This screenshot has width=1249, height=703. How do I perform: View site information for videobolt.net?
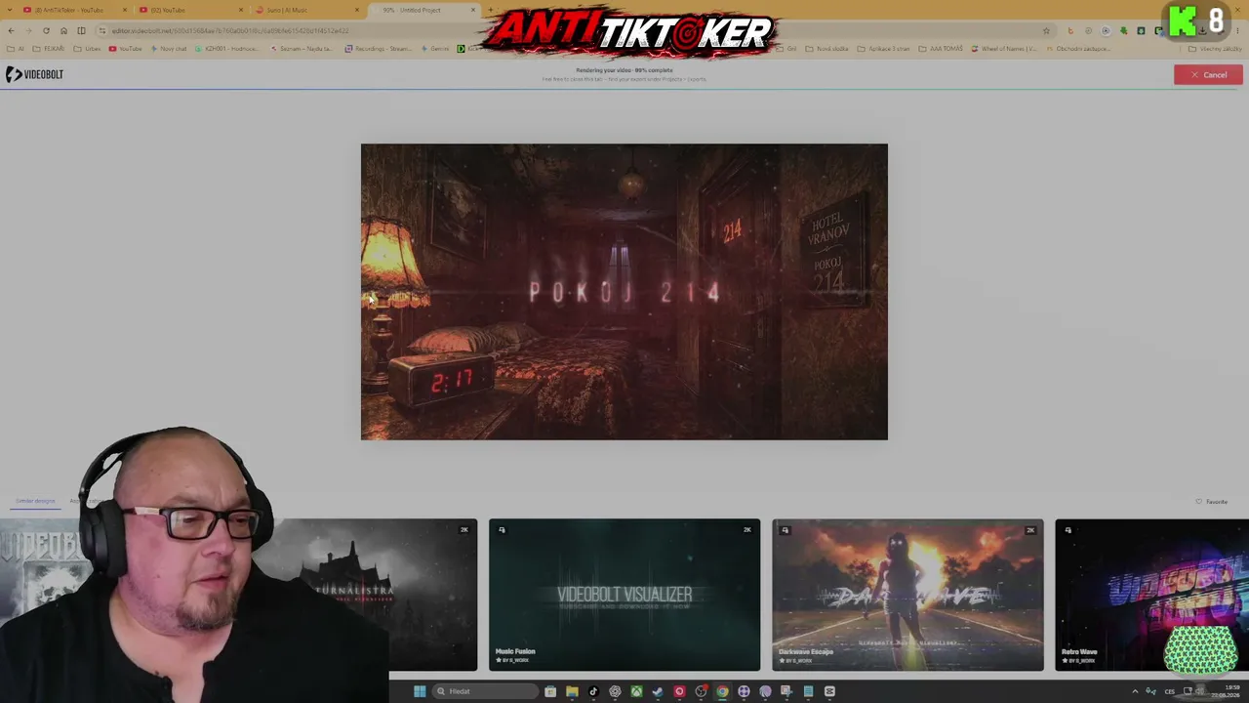tap(102, 30)
